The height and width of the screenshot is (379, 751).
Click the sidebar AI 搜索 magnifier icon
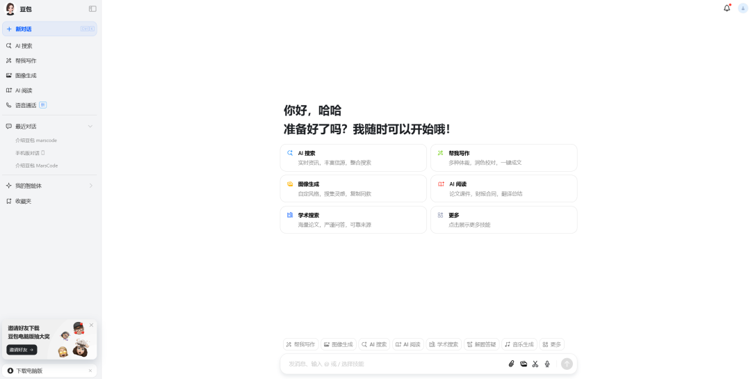(x=8, y=46)
